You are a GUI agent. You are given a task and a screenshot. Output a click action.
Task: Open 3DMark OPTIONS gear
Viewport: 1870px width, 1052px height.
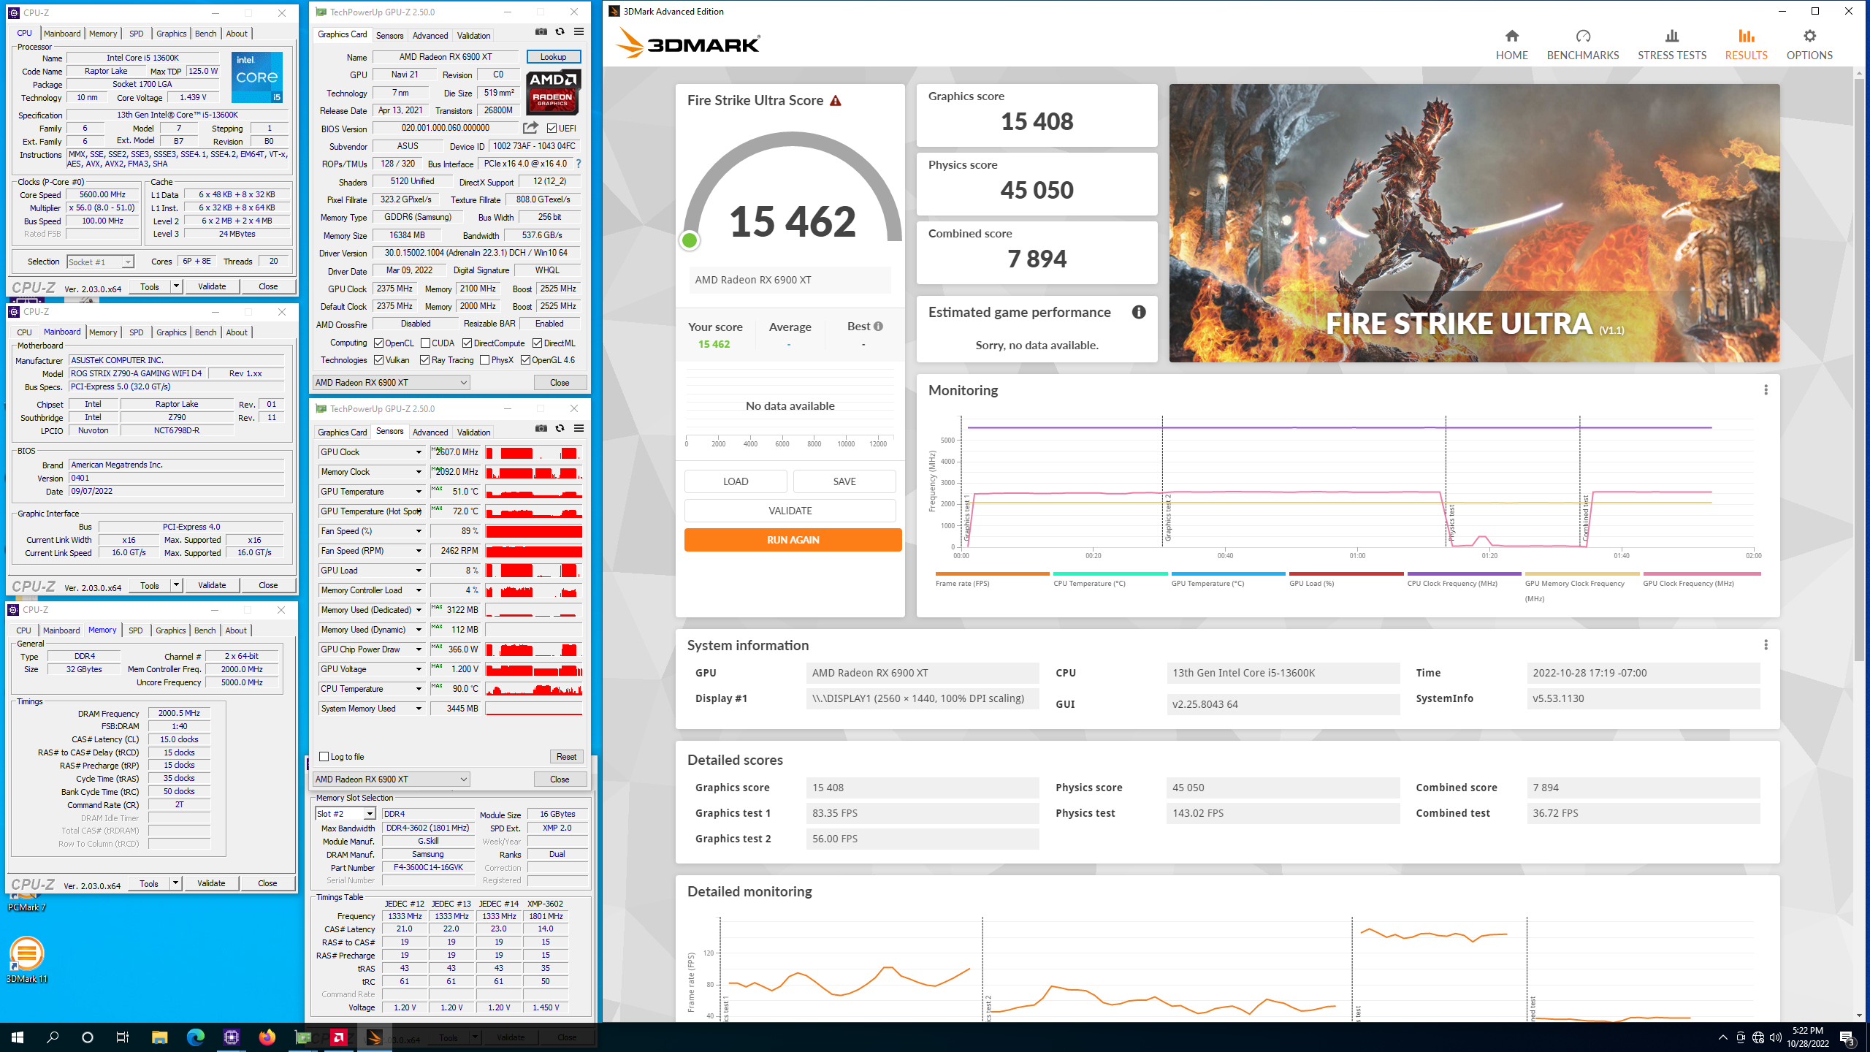(x=1809, y=45)
